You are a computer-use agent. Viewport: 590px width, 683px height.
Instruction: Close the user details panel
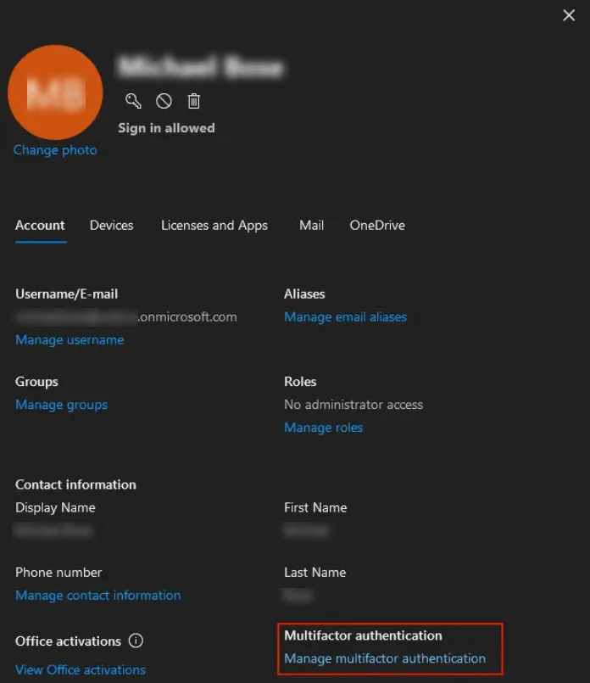point(569,15)
